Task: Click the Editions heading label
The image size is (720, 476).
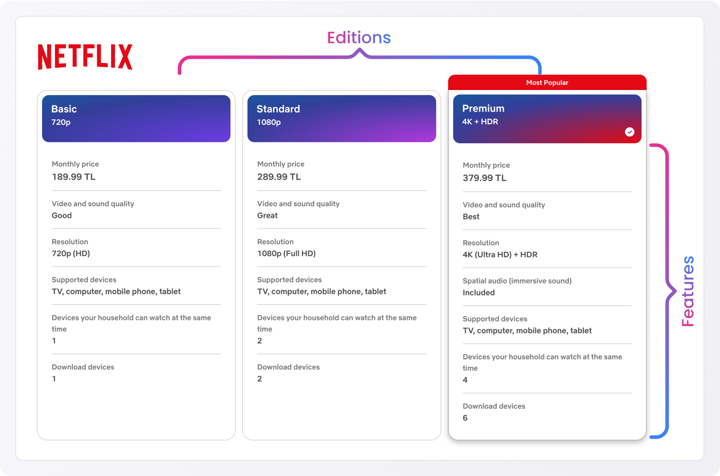Action: coord(359,38)
